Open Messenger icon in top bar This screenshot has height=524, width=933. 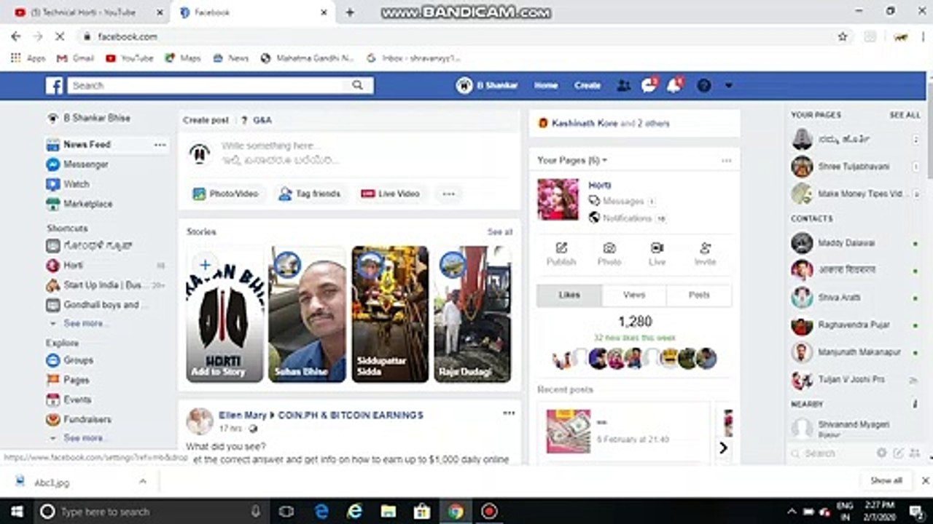[x=648, y=85]
